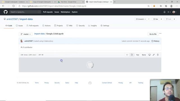Open the Wiki tab
Viewport: 180px width, 101px height.
pos(69,26)
